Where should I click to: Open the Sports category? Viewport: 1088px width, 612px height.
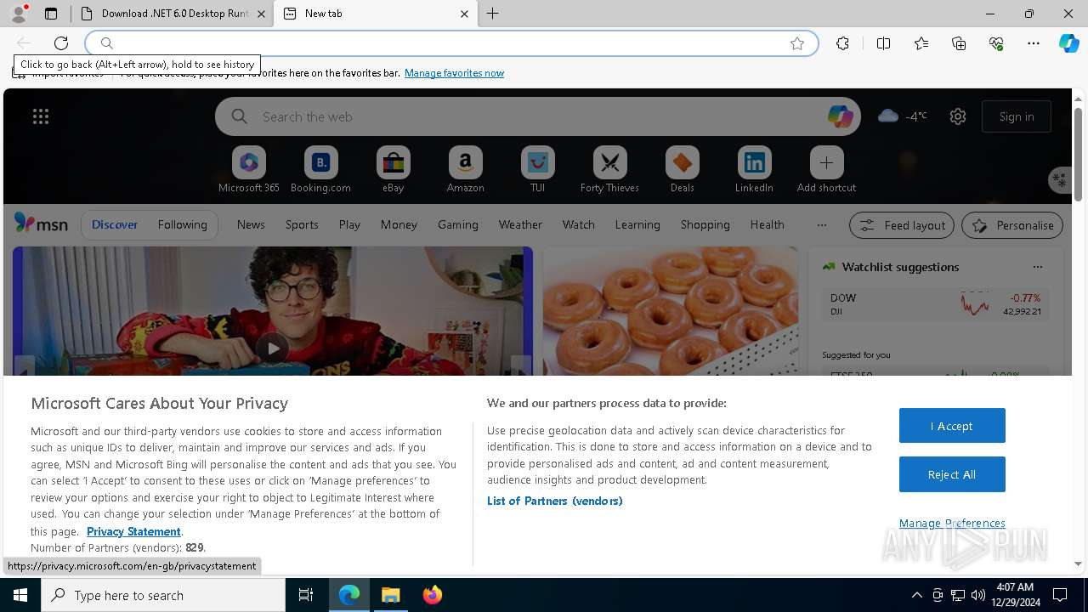click(302, 224)
